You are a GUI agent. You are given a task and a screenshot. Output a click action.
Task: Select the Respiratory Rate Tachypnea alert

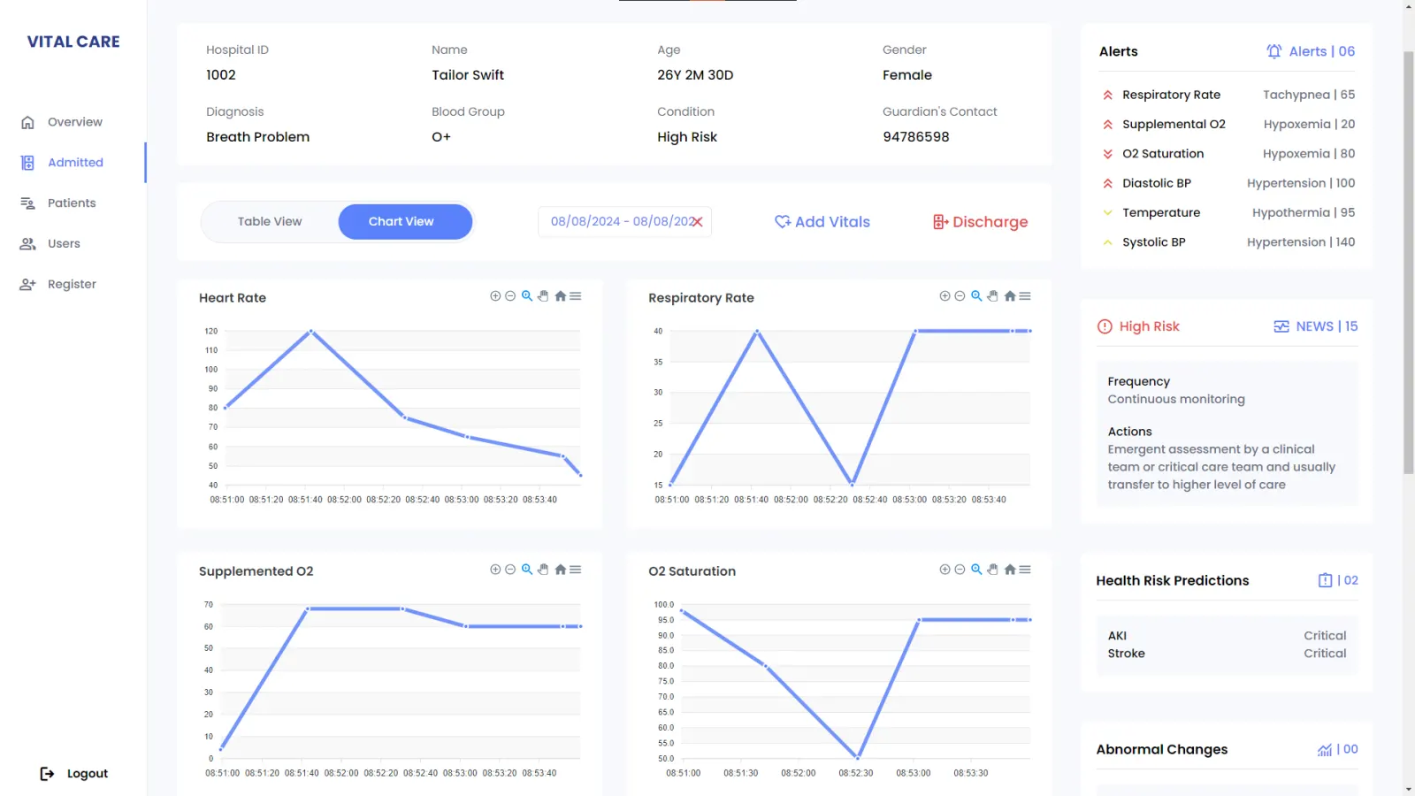1228,95
